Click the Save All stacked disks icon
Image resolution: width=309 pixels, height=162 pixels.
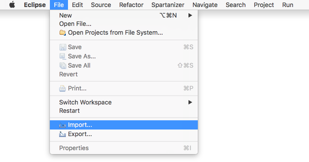click(x=63, y=65)
